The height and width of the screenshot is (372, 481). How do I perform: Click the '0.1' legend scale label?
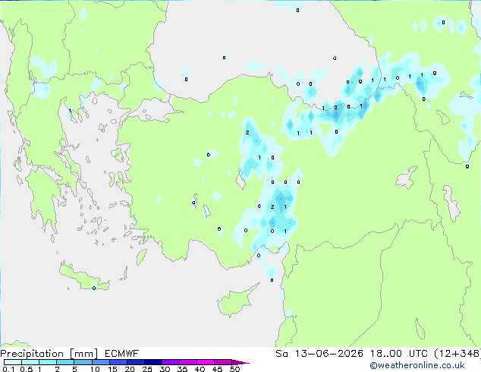coord(8,369)
